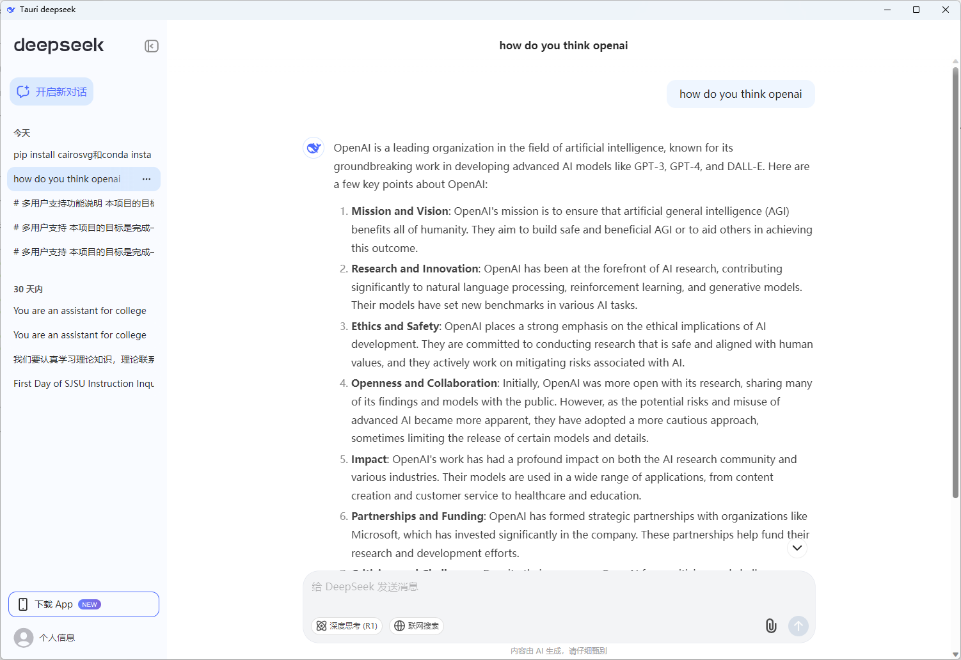This screenshot has height=660, width=961.
Task: Open 'First Day of SJSU Instruction' chat
Action: (84, 384)
